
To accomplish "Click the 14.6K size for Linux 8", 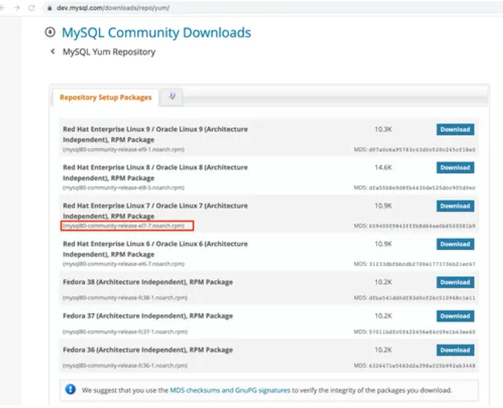I will [383, 167].
